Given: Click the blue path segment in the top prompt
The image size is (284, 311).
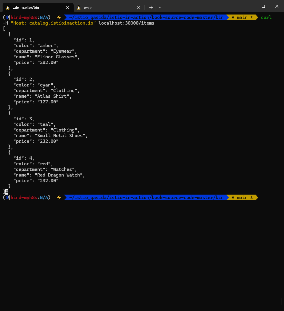Looking at the screenshot, I should point(146,17).
